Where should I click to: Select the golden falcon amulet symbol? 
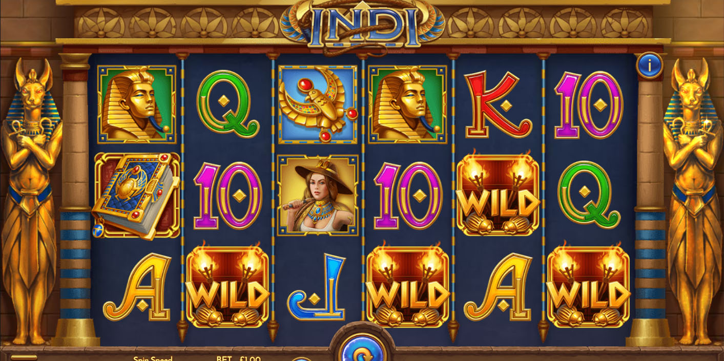tap(317, 104)
